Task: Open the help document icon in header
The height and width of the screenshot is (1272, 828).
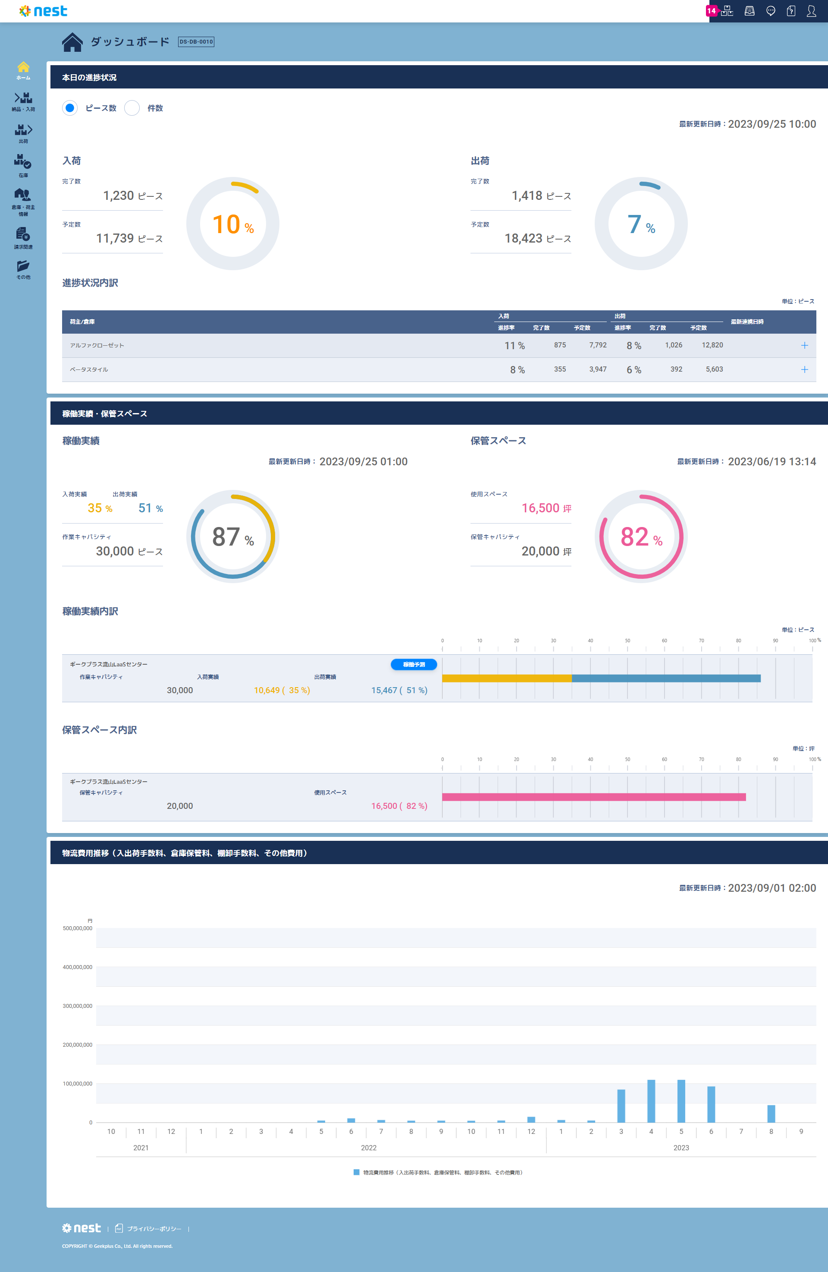Action: 790,11
